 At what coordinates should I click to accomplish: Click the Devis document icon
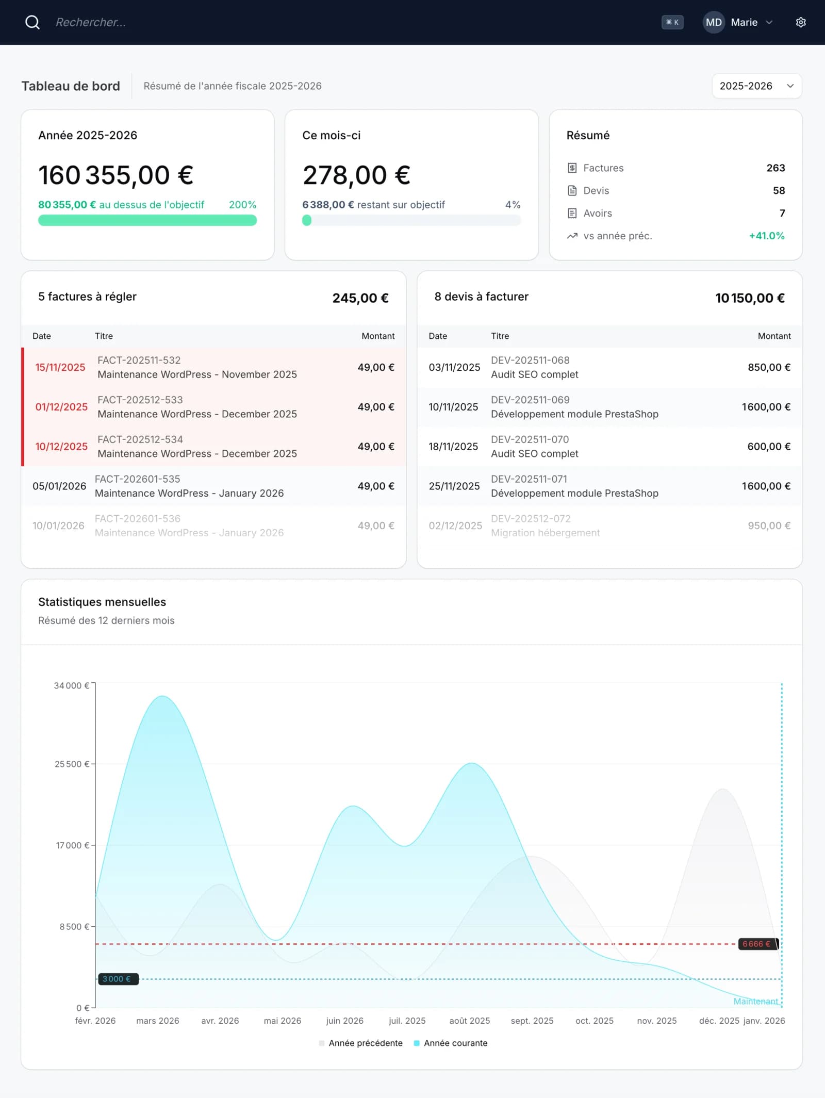(572, 191)
